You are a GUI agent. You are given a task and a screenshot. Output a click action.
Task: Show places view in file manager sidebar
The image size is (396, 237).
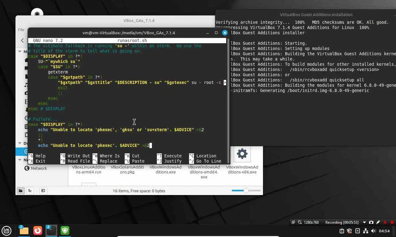(20, 191)
